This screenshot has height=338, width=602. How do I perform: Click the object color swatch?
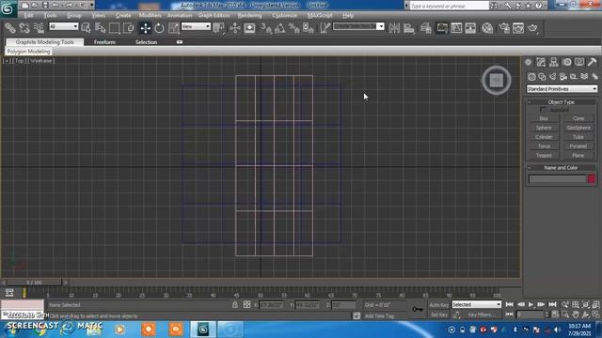[592, 178]
